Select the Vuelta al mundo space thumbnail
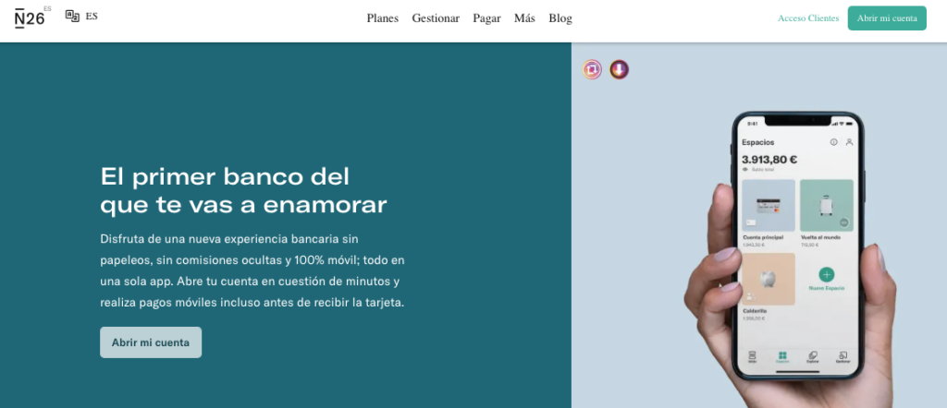Screen dimensions: 947x408 pos(826,206)
